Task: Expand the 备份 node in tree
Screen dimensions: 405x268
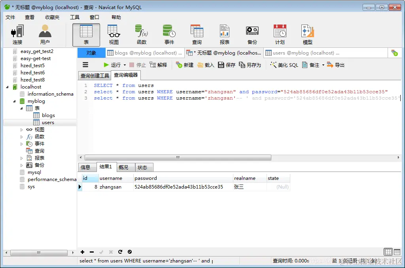Action: [x=21, y=165]
